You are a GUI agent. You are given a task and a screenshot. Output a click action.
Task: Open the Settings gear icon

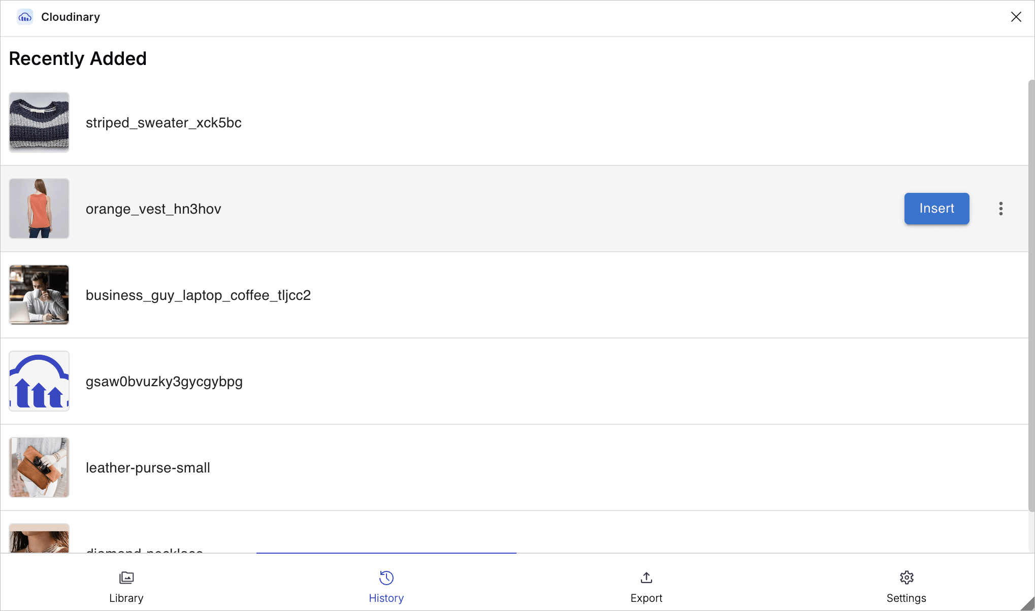point(907,578)
